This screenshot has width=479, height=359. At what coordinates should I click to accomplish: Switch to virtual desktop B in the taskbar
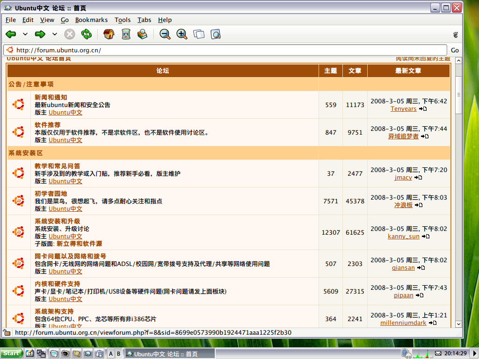coord(118,353)
